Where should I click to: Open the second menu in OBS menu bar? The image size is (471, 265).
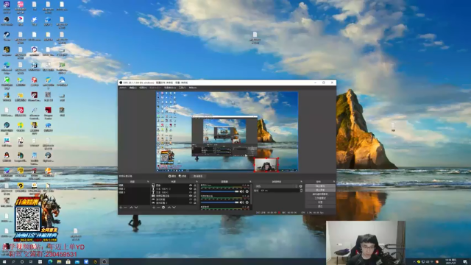click(x=132, y=88)
